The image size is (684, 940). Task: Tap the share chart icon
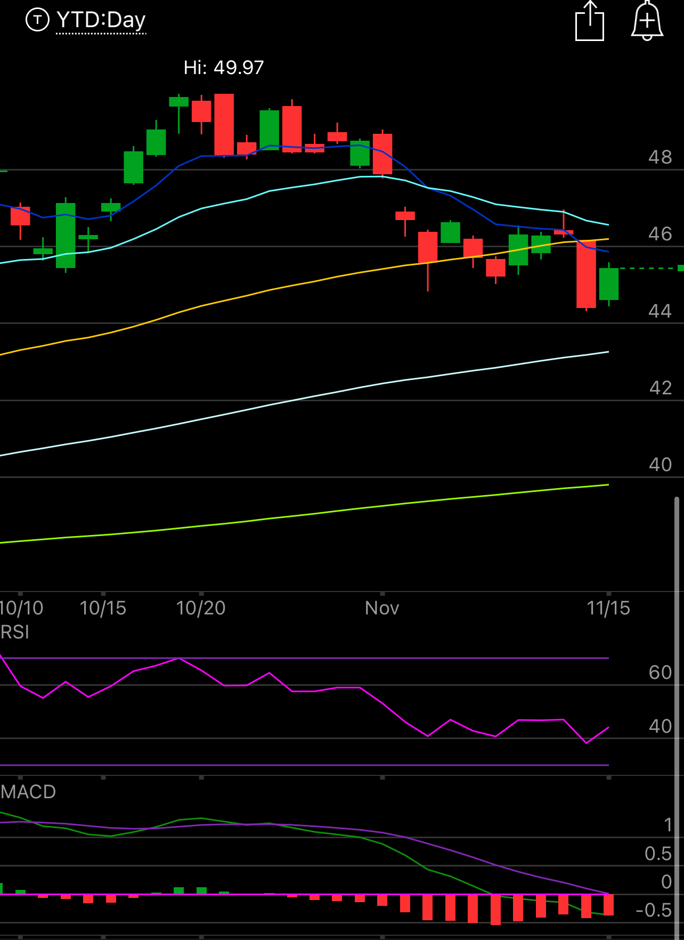(x=590, y=21)
